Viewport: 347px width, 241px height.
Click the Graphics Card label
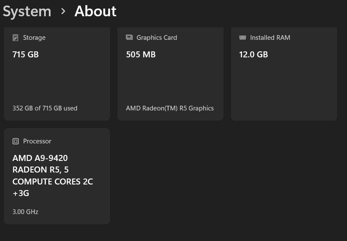click(x=157, y=38)
